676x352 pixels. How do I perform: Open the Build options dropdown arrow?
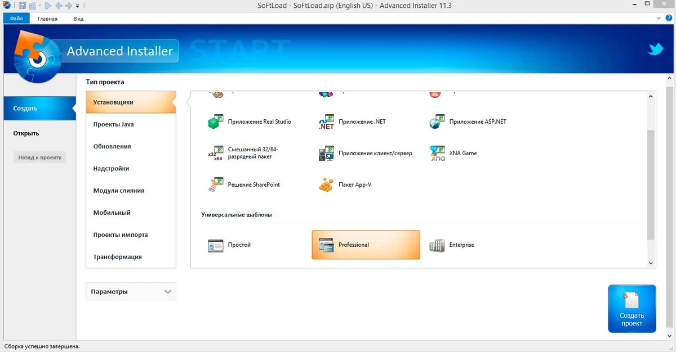point(40,6)
